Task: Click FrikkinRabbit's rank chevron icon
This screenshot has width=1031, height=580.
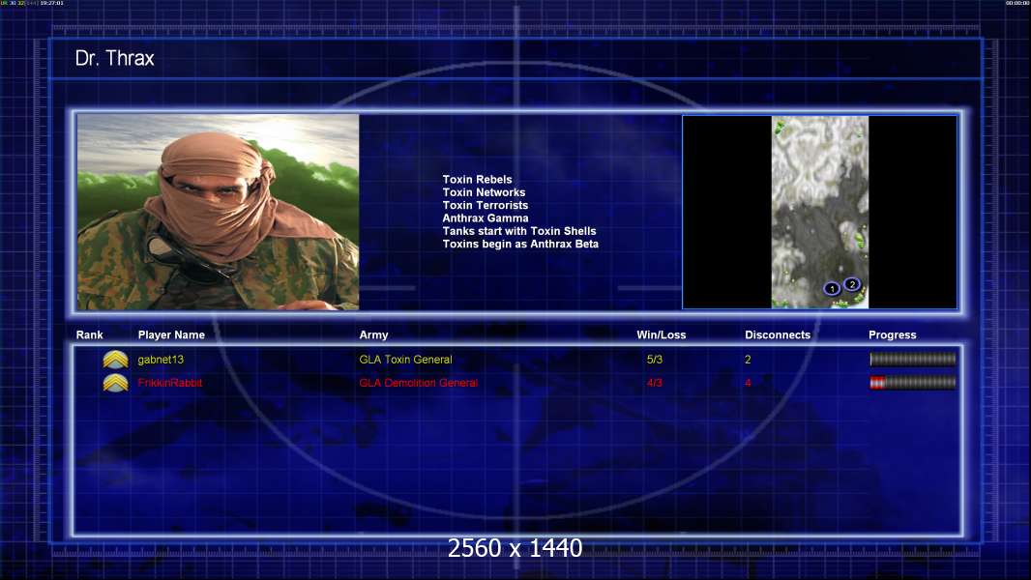Action: tap(115, 382)
